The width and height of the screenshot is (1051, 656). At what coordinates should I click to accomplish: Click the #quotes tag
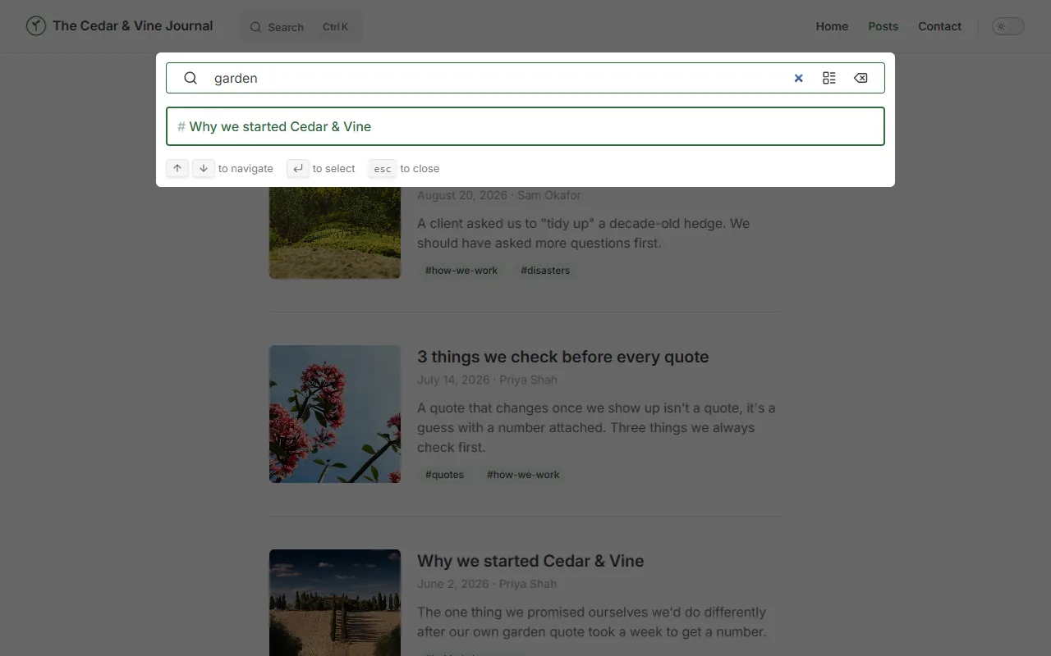444,475
